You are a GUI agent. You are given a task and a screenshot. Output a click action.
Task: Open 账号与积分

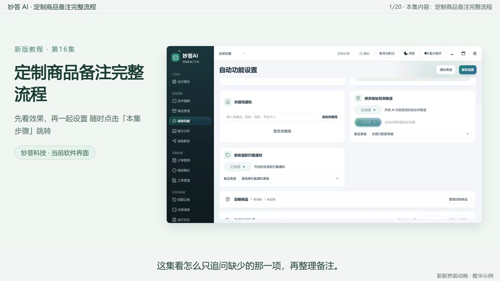pos(387,54)
